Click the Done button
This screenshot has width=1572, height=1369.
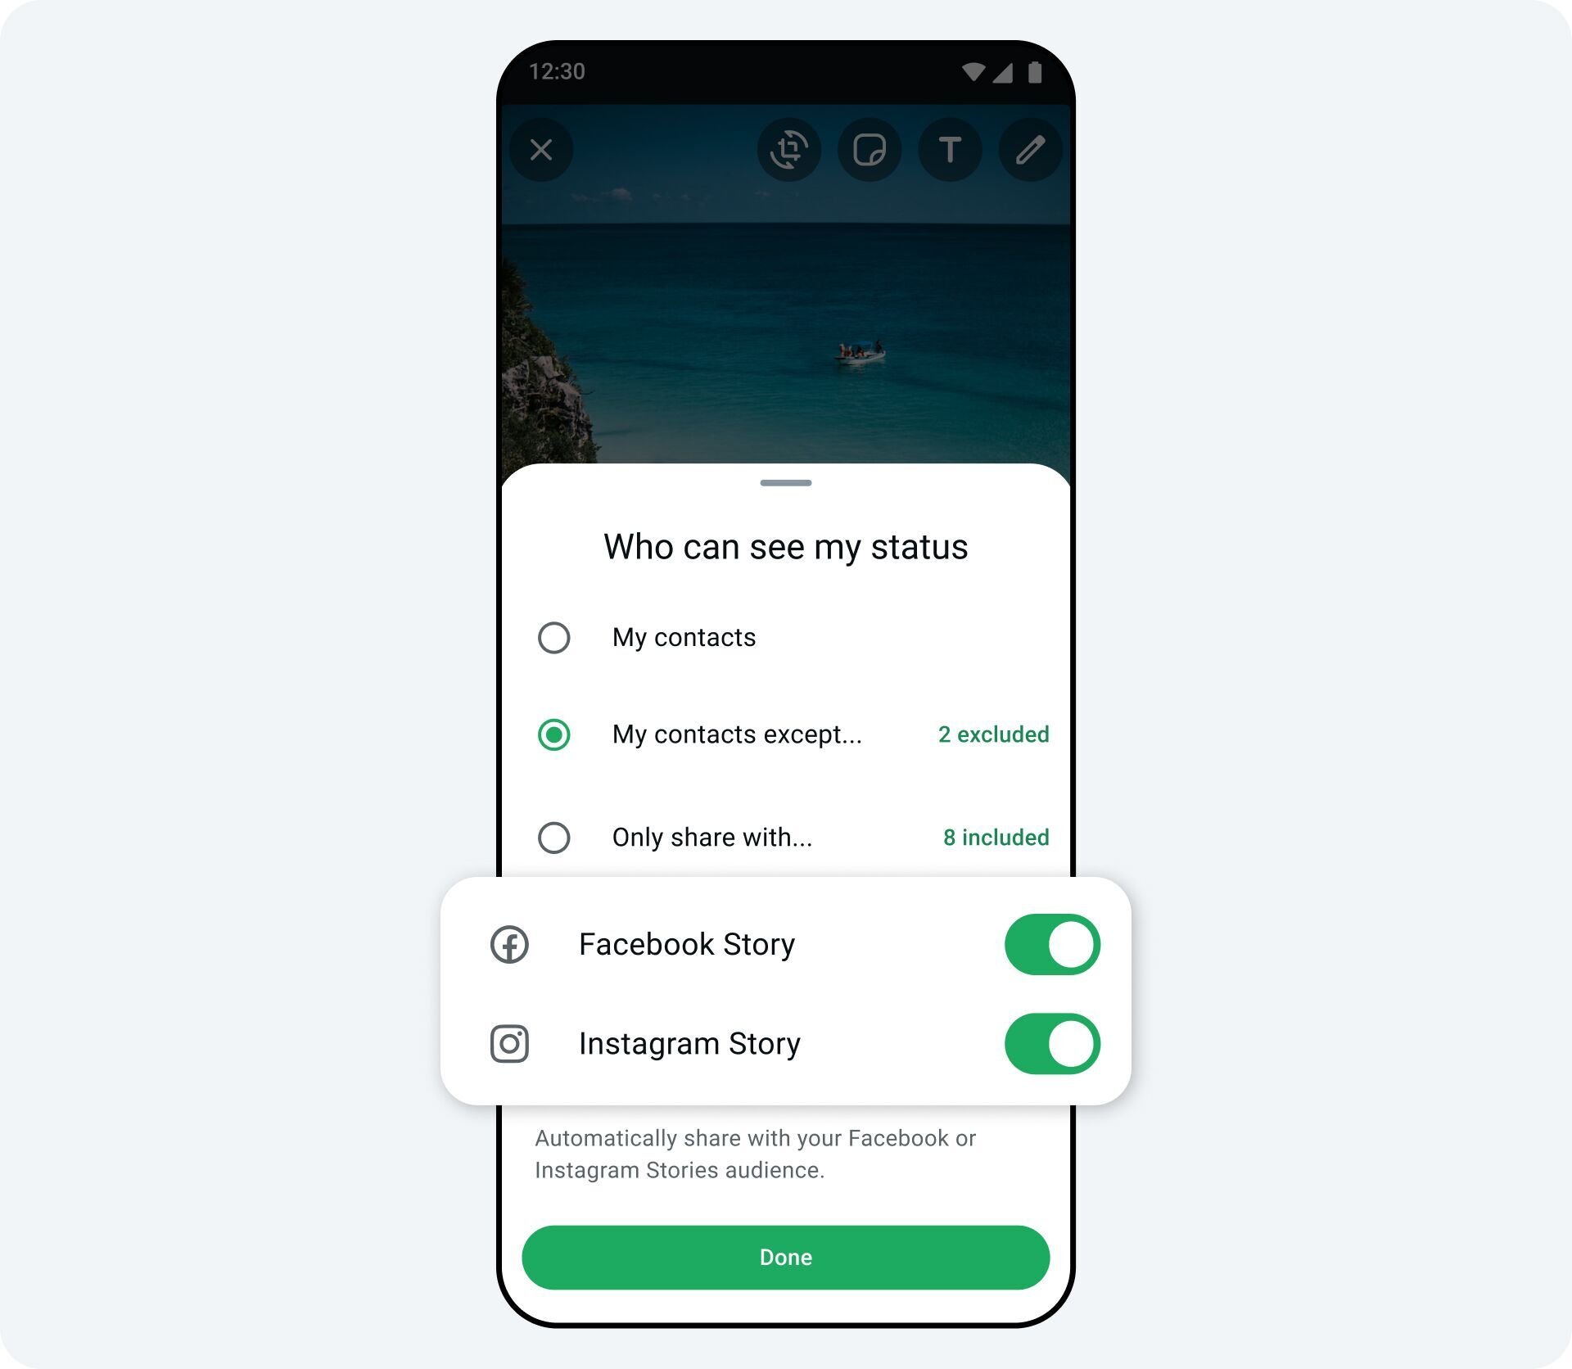click(x=786, y=1257)
